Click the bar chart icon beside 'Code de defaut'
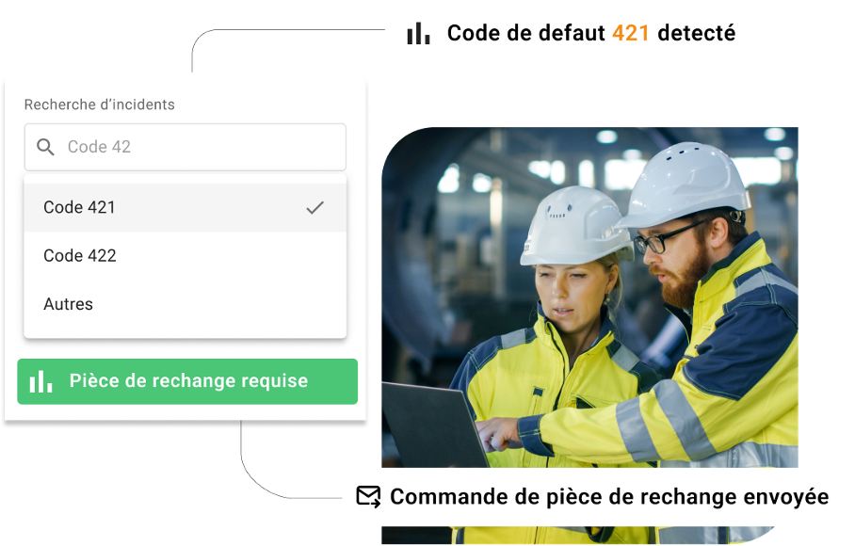This screenshot has height=546, width=855. point(418,34)
